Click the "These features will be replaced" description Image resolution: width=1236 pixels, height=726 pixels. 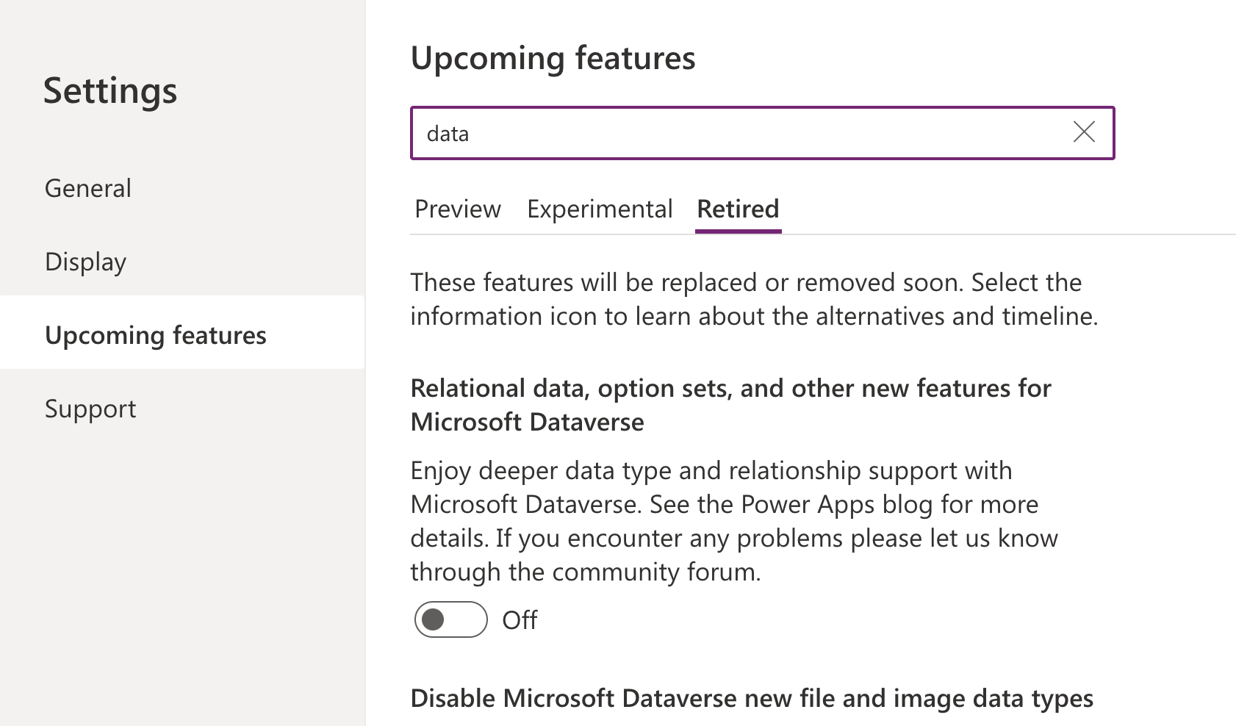pos(754,299)
